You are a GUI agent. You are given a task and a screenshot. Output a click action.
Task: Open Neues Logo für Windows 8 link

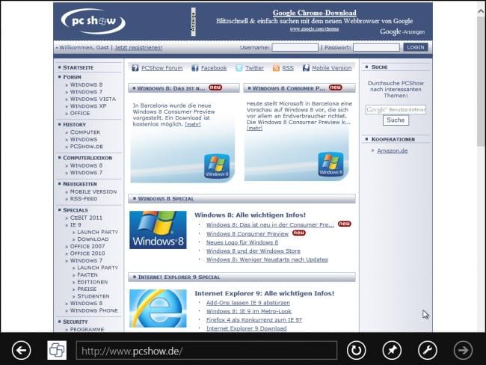(x=242, y=242)
